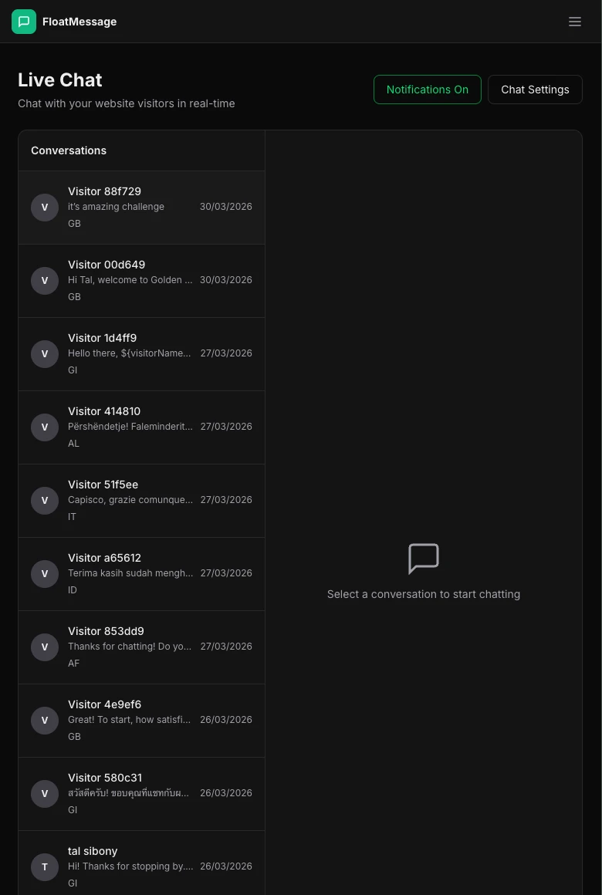This screenshot has width=602, height=895.
Task: Open the Visitor 51f5ee chat
Action: pyautogui.click(x=141, y=501)
